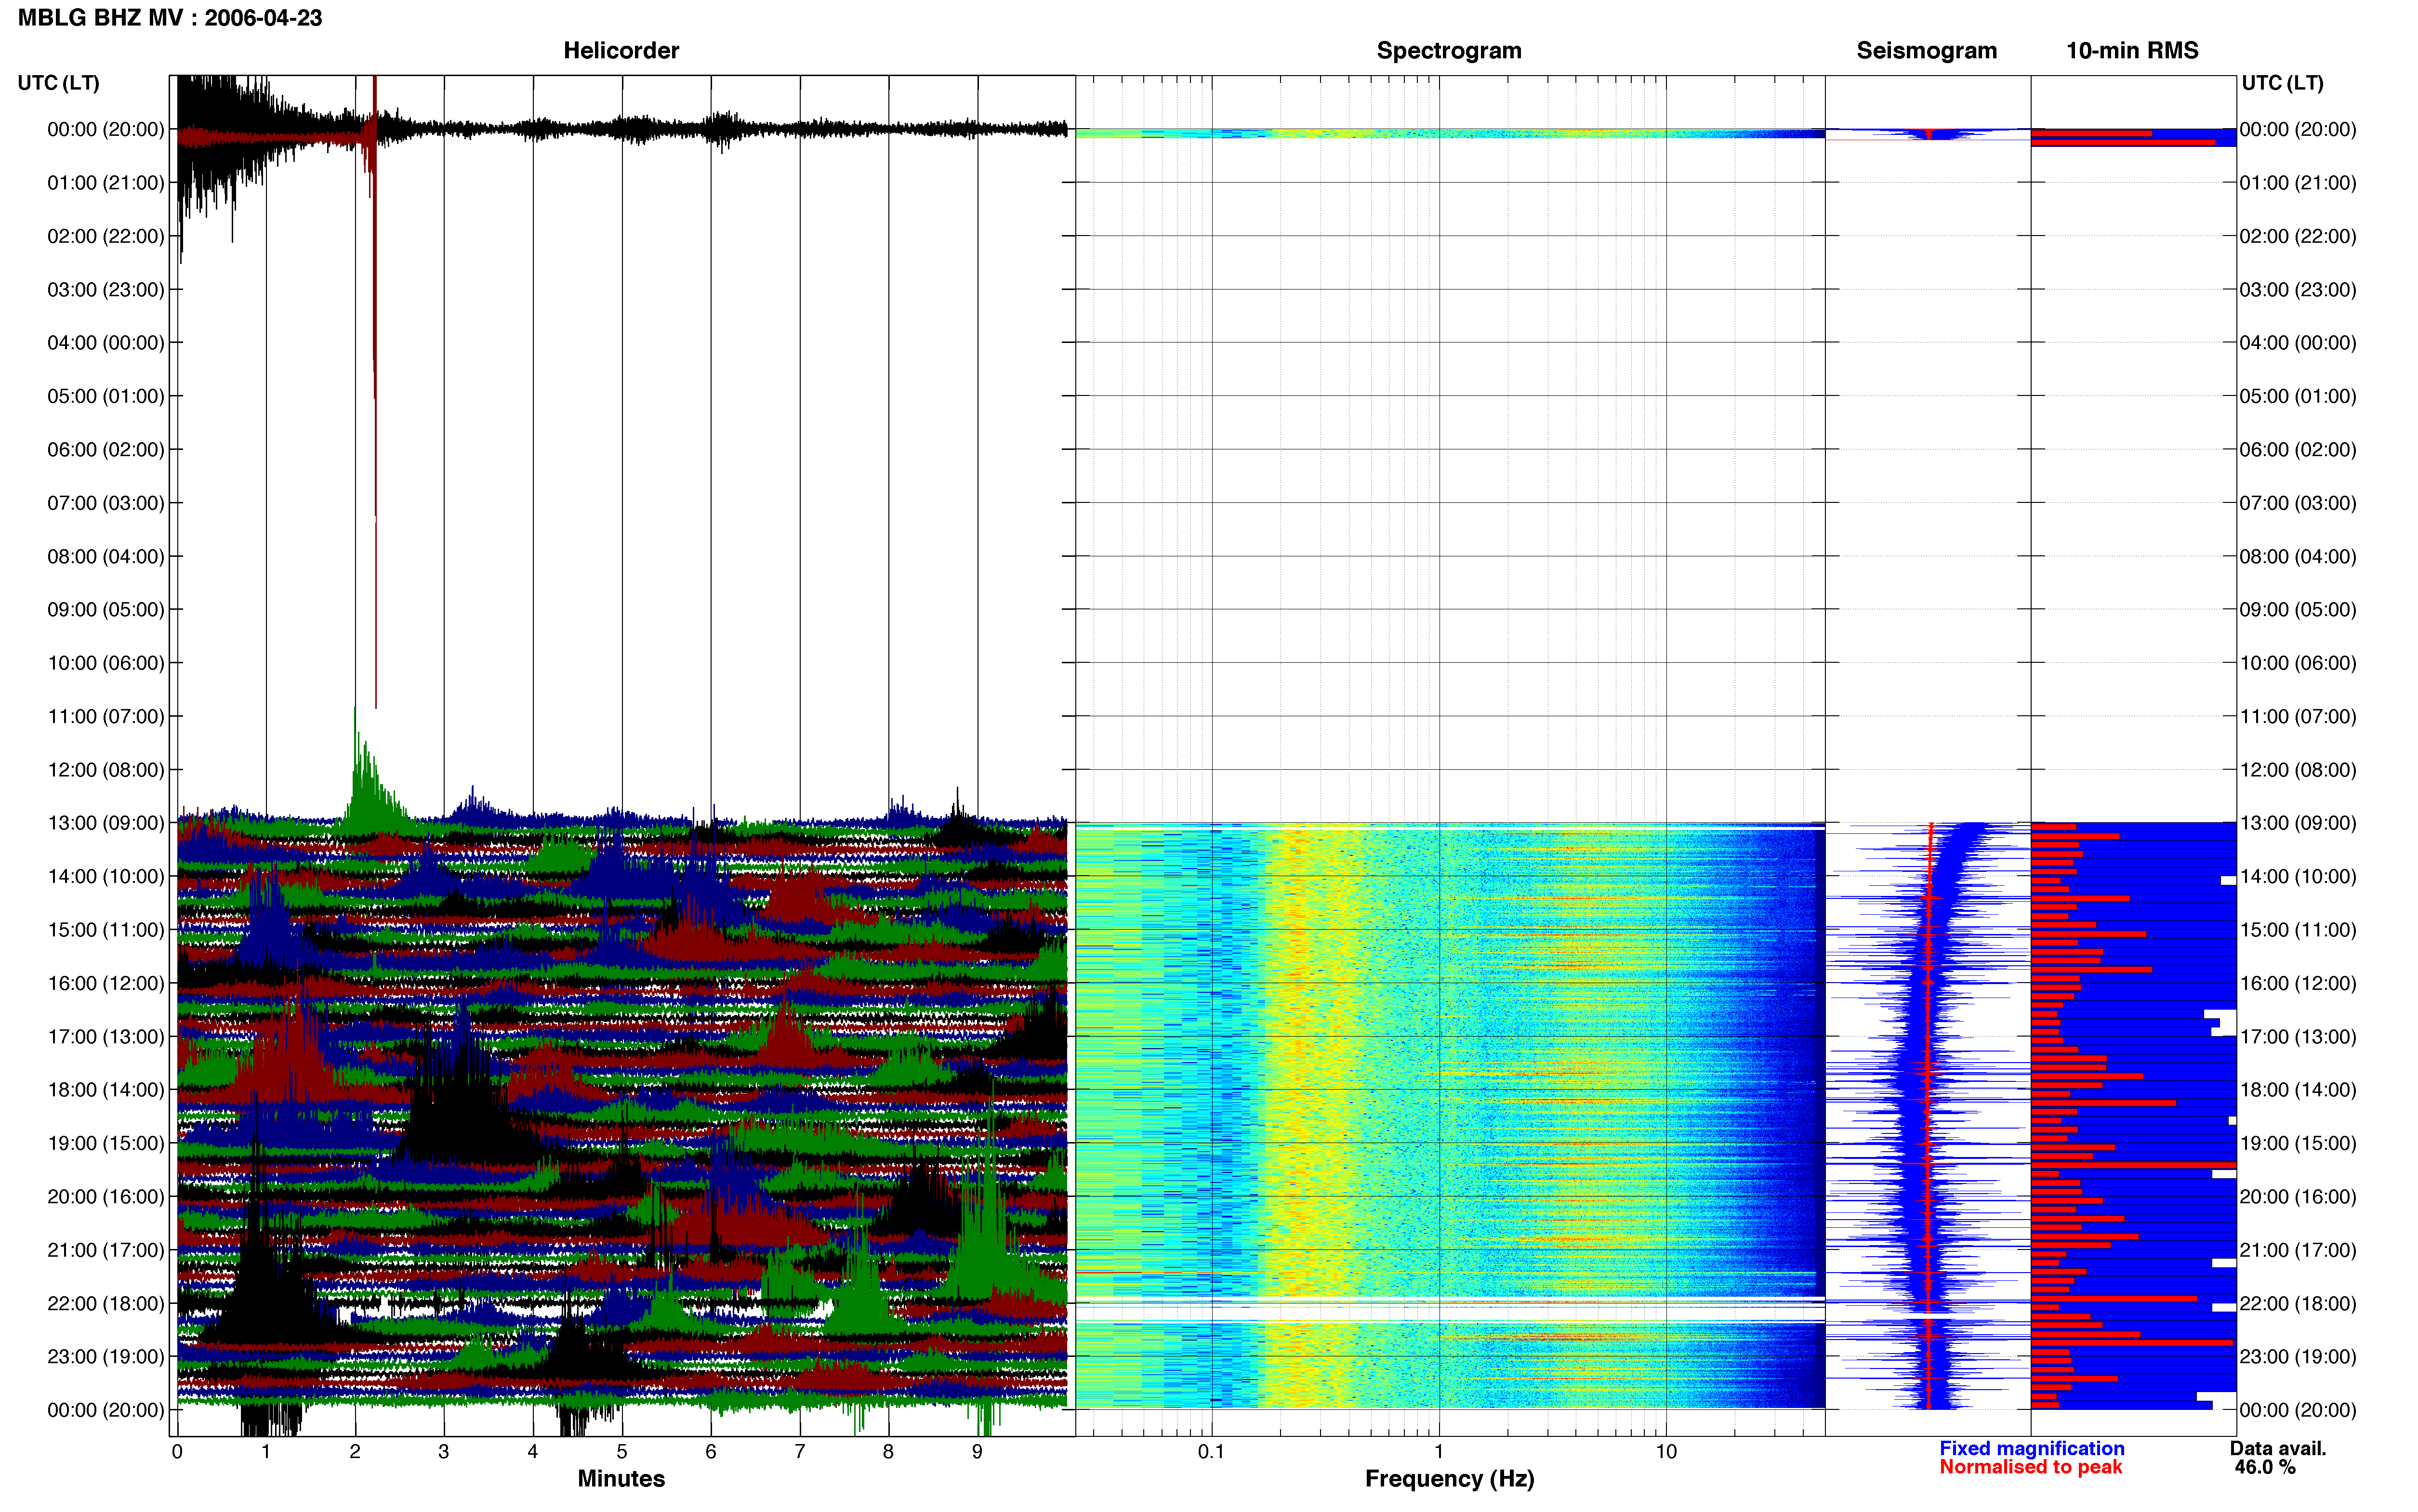Viewport: 2418px width, 1512px height.
Task: Click right time label '13:00 (09:00)'
Action: [x=2298, y=823]
